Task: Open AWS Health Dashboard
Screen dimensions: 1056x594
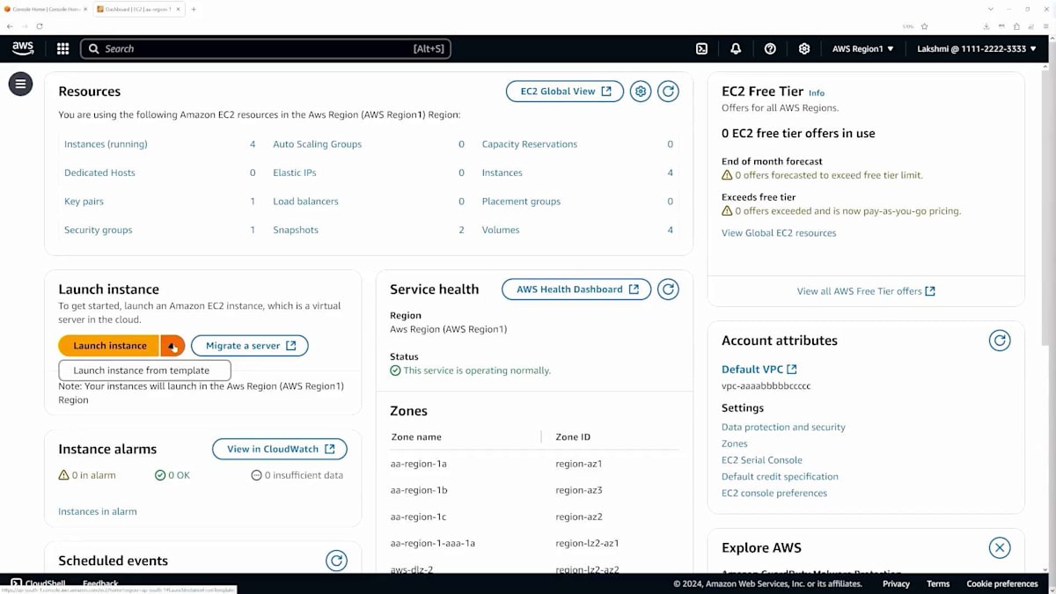Action: point(576,289)
